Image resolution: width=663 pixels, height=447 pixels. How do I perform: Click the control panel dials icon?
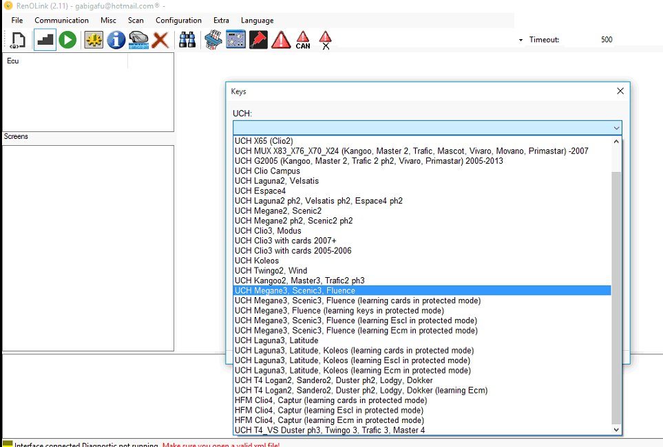tap(235, 39)
